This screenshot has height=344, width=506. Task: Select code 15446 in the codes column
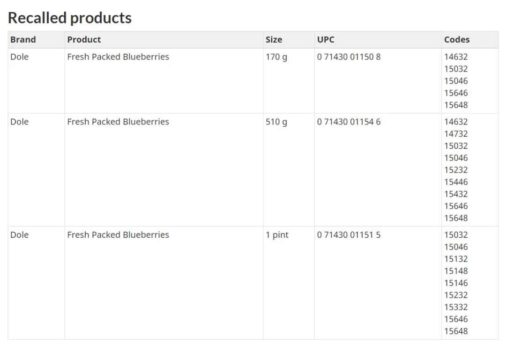tap(456, 182)
